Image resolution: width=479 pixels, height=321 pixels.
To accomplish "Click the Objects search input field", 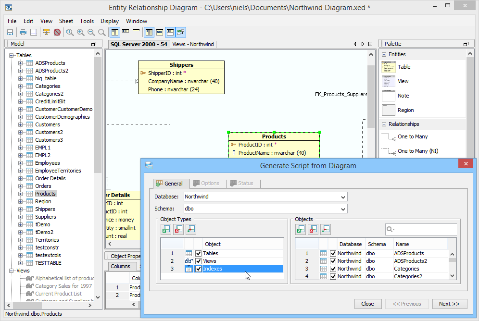I will (421, 229).
